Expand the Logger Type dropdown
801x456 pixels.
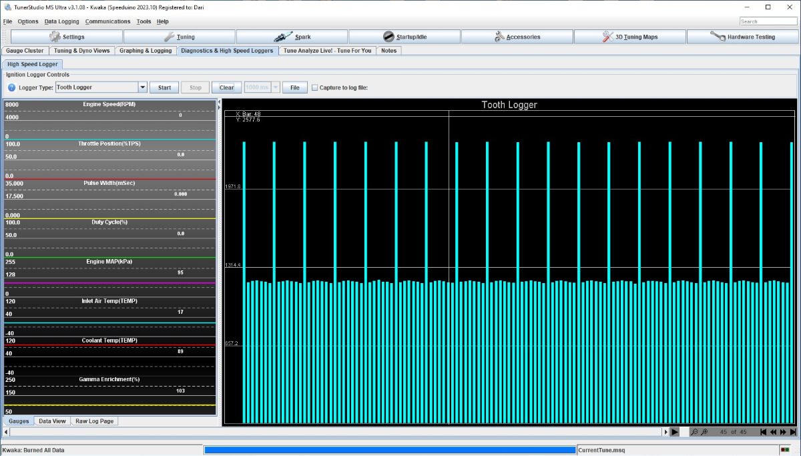click(142, 87)
